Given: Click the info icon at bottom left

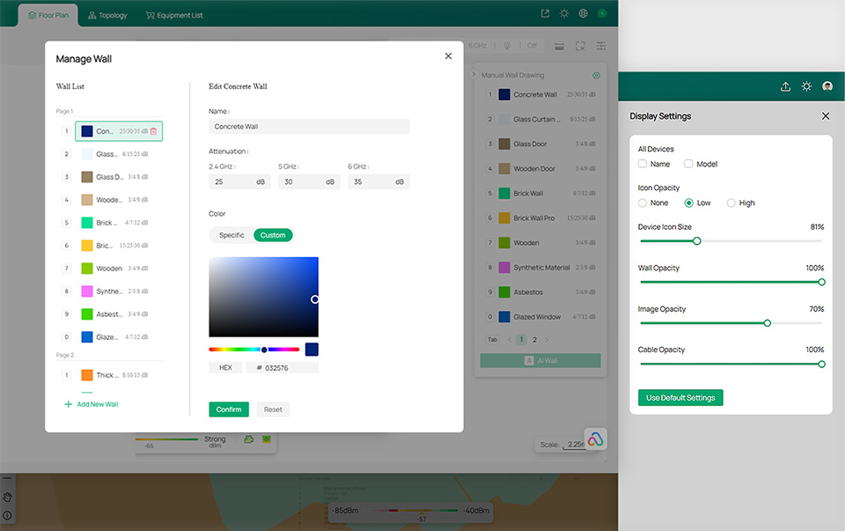Looking at the screenshot, I should (x=8, y=515).
